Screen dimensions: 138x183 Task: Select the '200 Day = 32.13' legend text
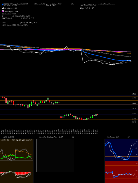(11, 12)
